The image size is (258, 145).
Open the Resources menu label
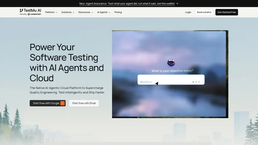[84, 12]
